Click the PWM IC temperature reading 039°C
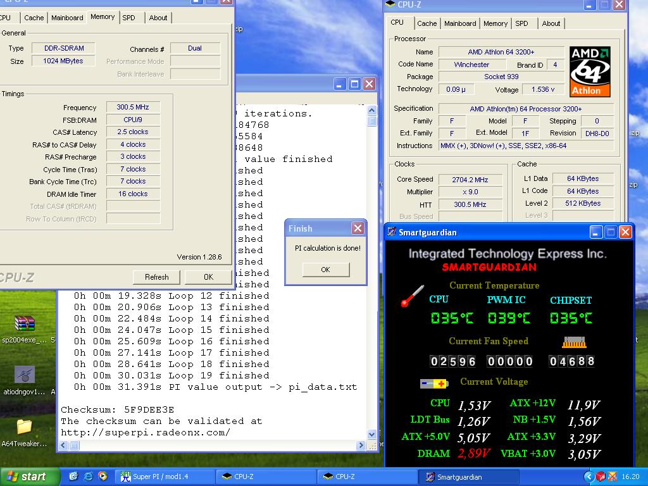 click(x=509, y=318)
